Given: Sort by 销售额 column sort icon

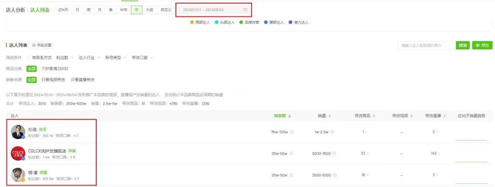Looking at the screenshot, I should coord(290,116).
